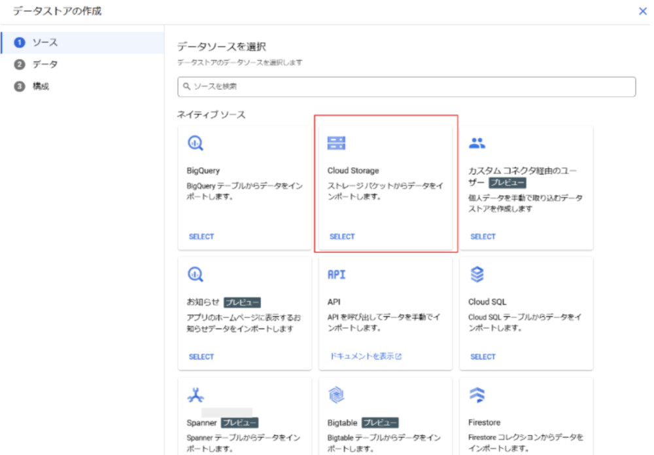Click the お知らせ card icon
Viewport: 654px width, 455px height.
pyautogui.click(x=196, y=275)
